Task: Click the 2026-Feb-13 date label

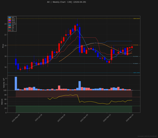Action: point(107,118)
